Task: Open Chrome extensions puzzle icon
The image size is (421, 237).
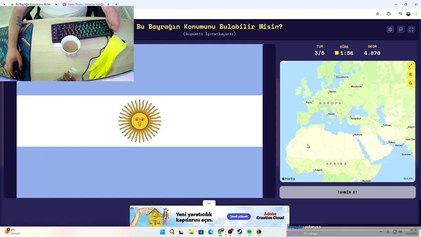Action: (x=388, y=14)
